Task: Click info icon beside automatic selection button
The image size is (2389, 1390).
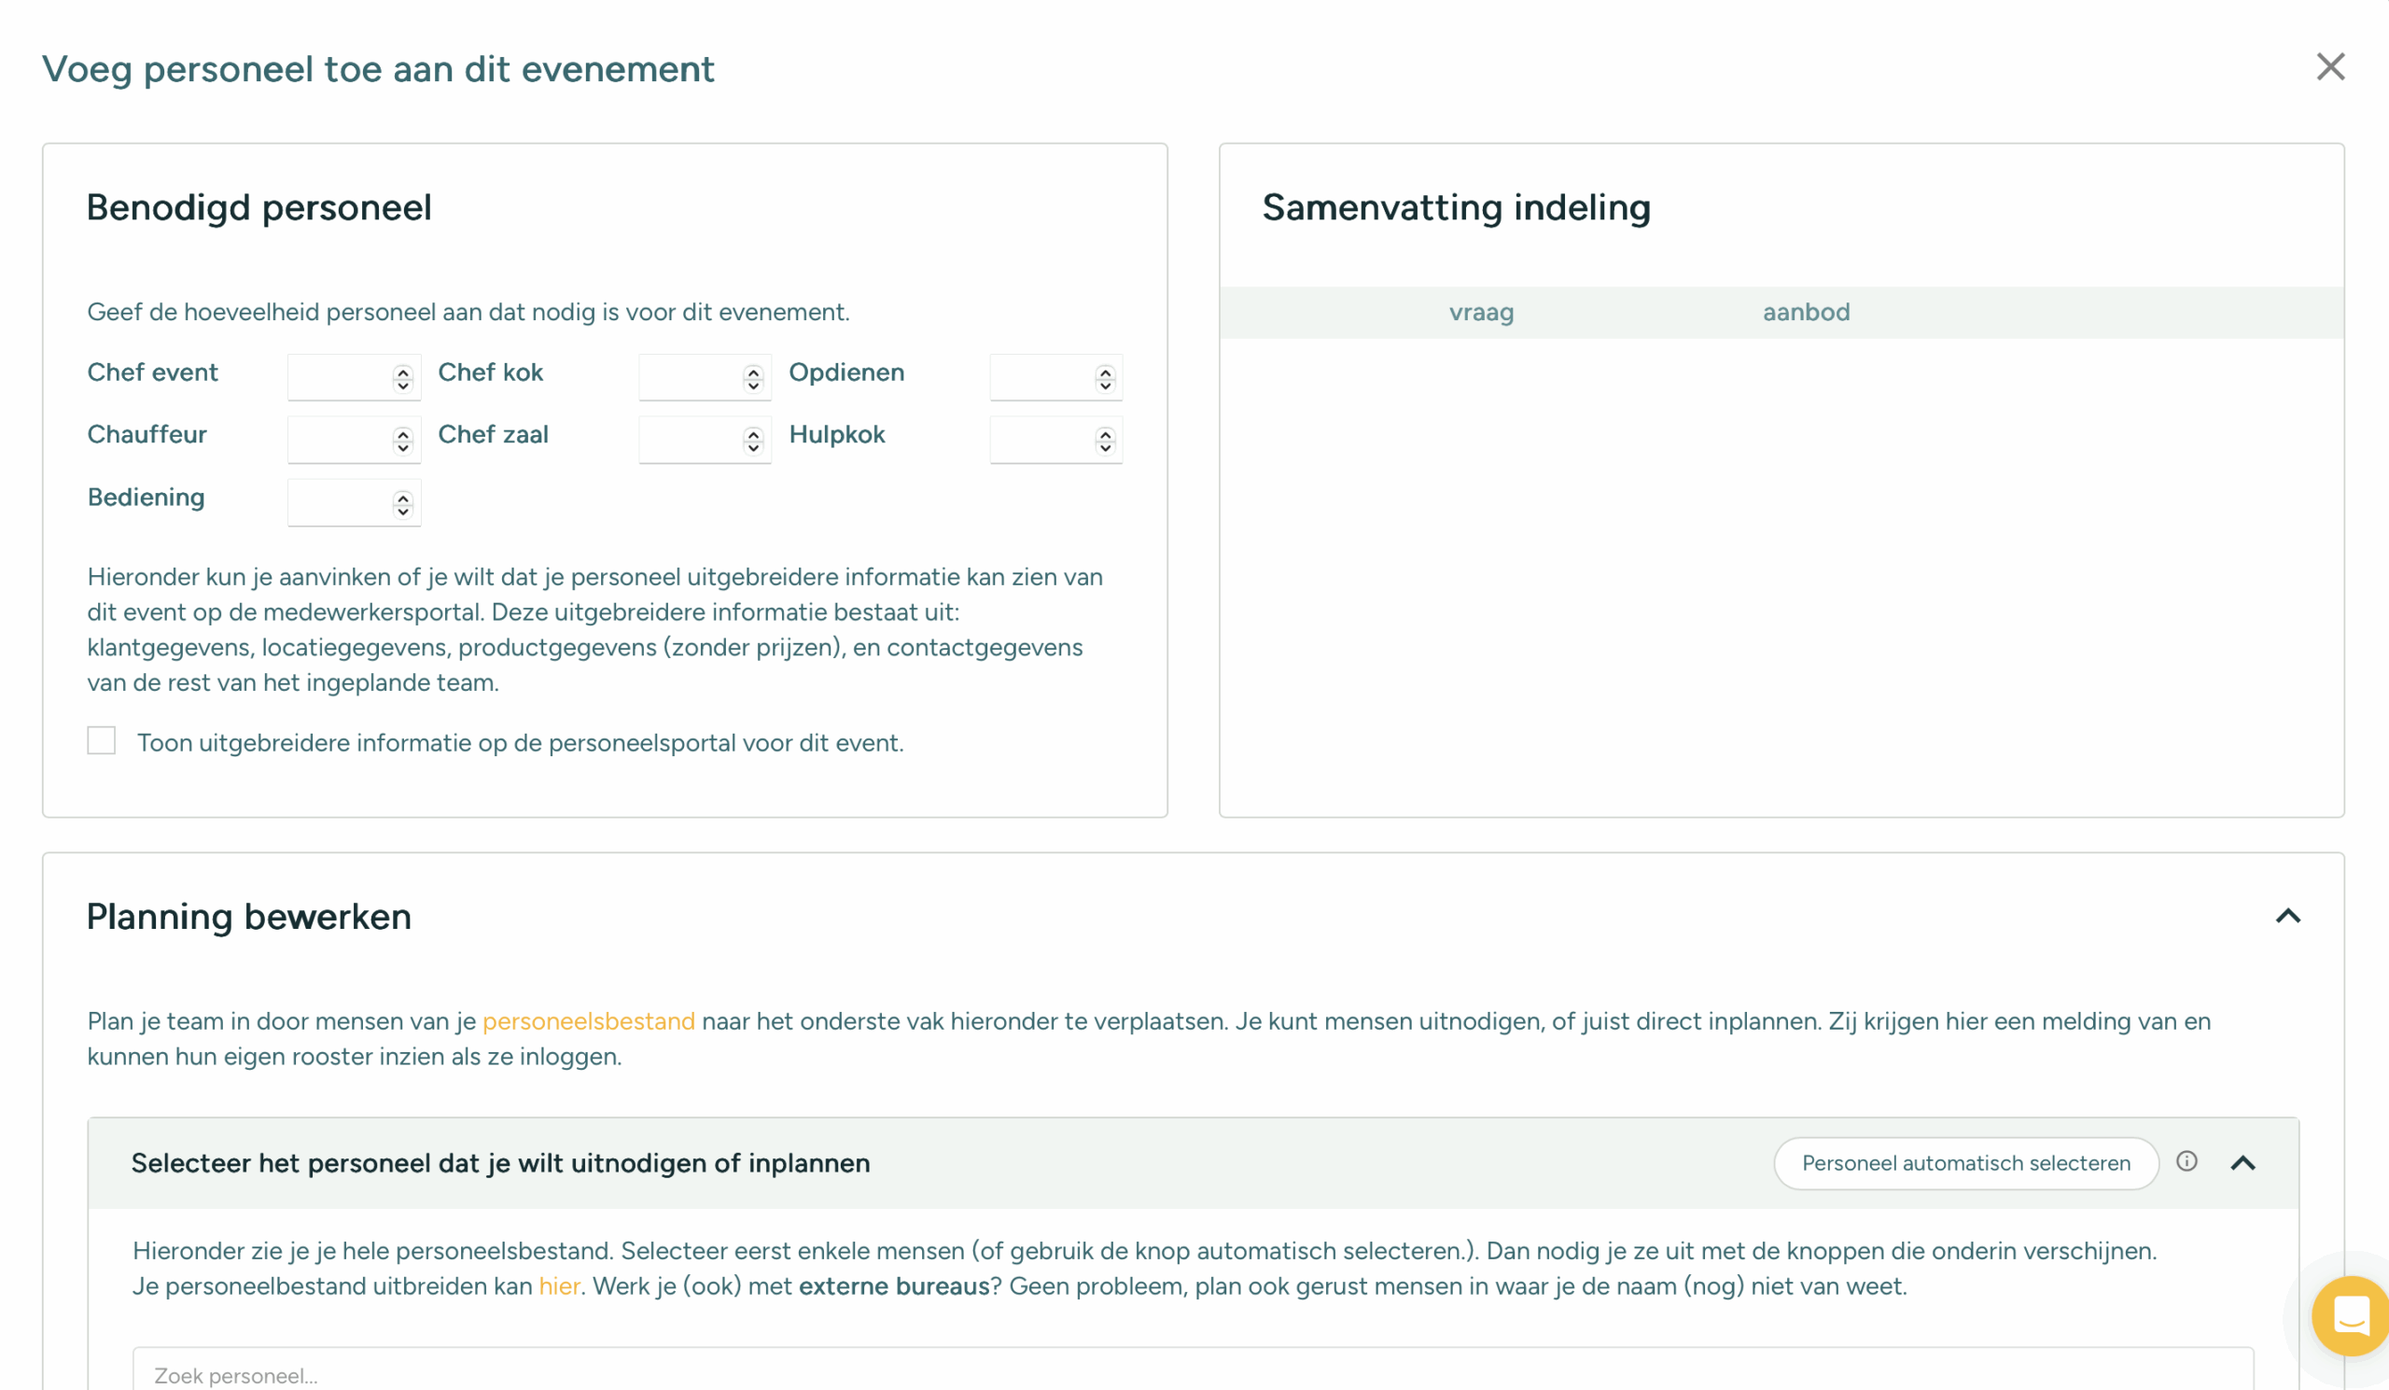Action: click(x=2186, y=1161)
